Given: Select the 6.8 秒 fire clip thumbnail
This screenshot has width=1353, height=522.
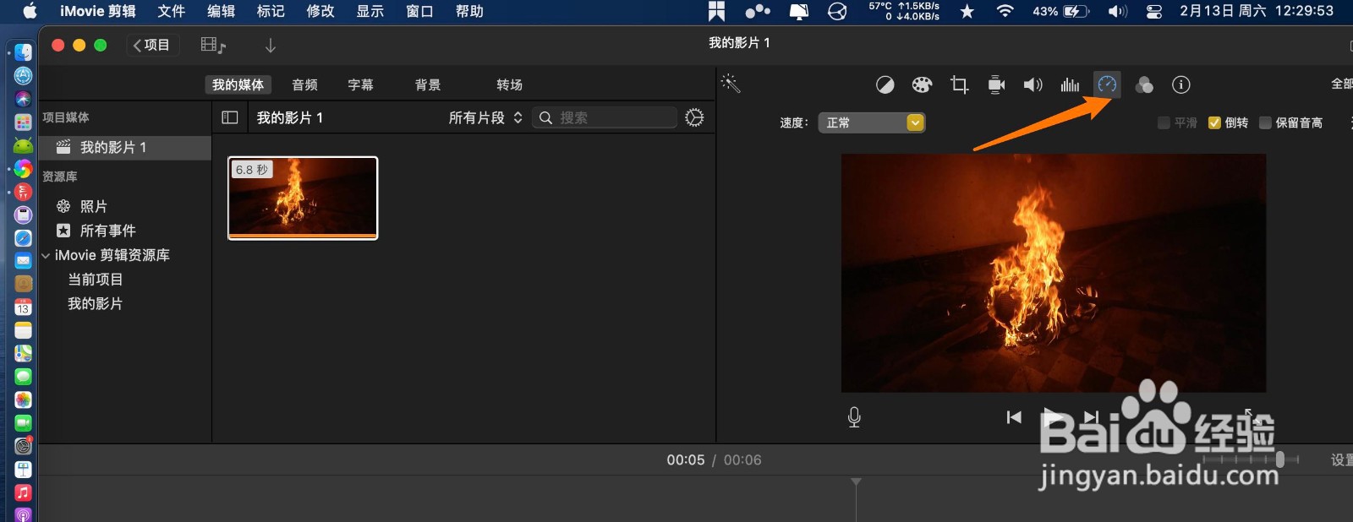Looking at the screenshot, I should coord(303,198).
